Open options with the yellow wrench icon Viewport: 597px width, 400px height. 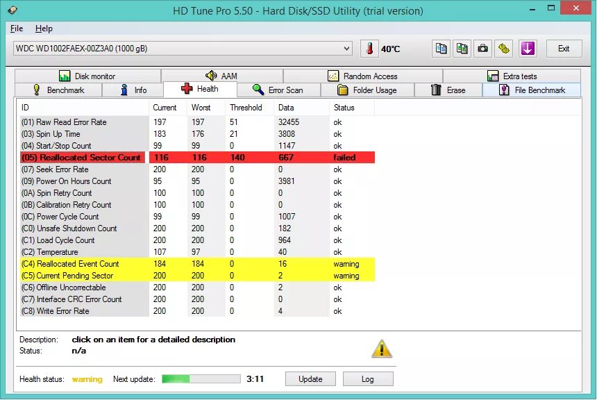coord(504,49)
